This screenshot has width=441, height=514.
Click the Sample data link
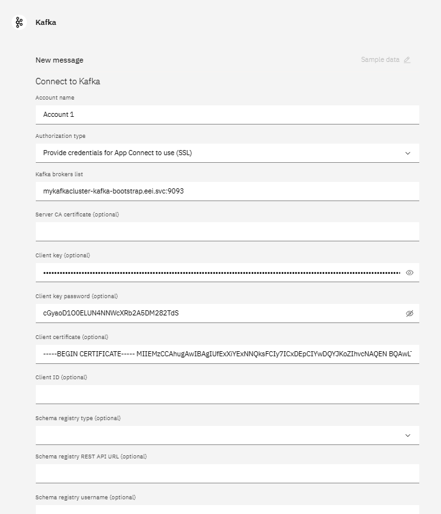(x=380, y=59)
